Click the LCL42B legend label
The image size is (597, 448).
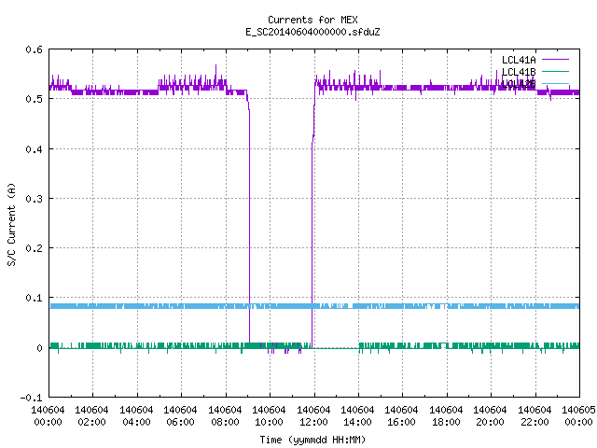coord(519,84)
